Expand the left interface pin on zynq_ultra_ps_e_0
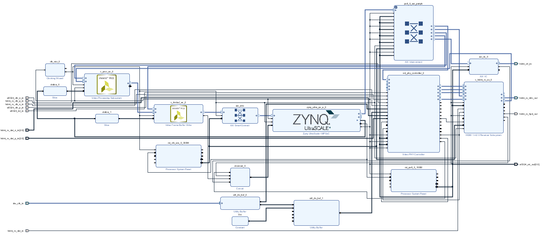Screen dimensions: 547x235 [x=274, y=115]
